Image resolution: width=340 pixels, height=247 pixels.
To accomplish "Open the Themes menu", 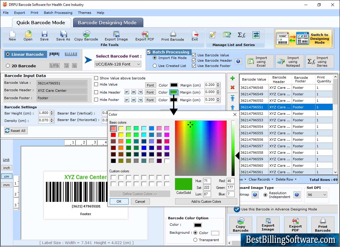I will point(84,13).
